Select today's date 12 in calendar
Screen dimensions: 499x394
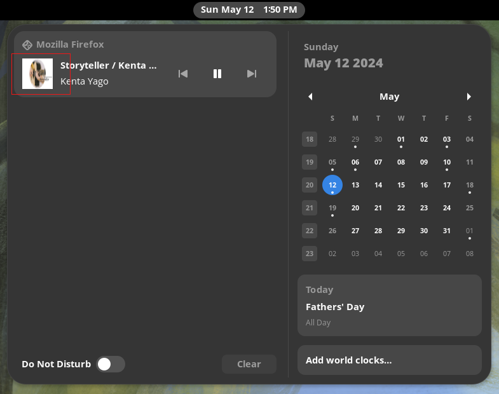pyautogui.click(x=332, y=185)
